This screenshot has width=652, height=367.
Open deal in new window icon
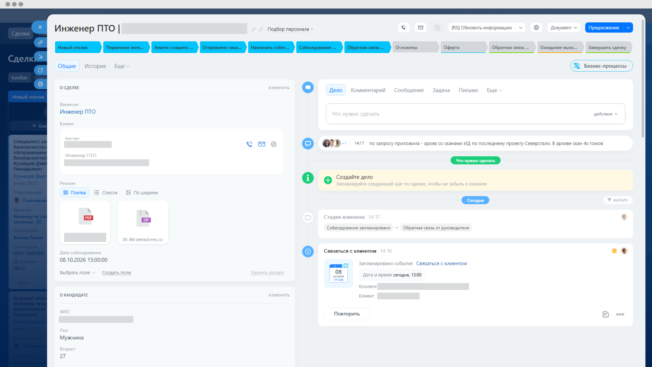tap(40, 70)
